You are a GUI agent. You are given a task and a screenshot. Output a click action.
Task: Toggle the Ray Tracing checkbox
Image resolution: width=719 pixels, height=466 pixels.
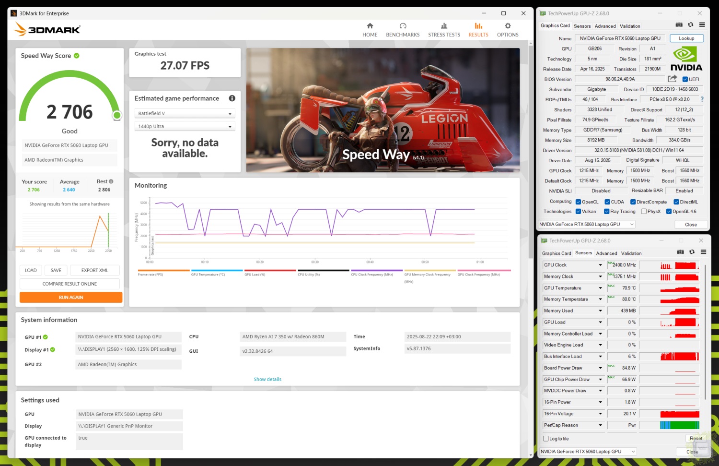coord(606,211)
